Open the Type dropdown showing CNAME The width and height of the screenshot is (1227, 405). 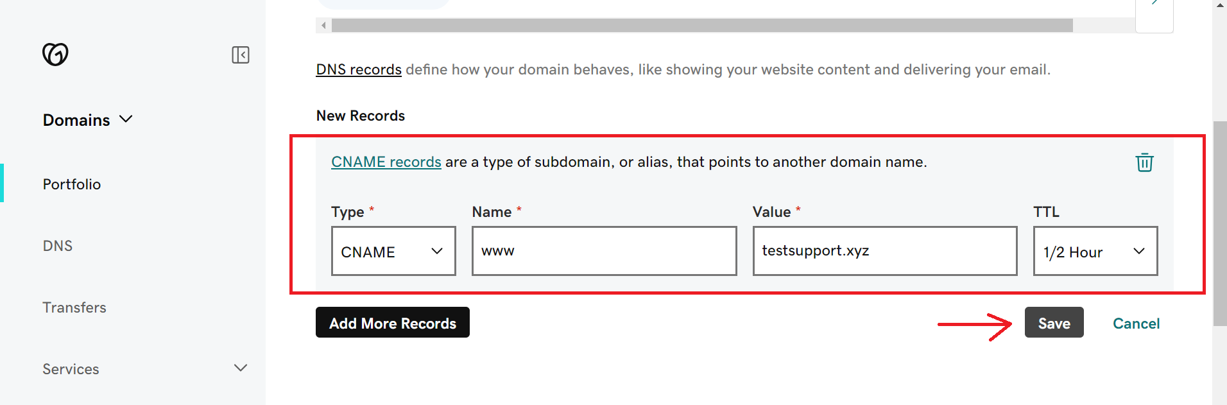(x=393, y=251)
